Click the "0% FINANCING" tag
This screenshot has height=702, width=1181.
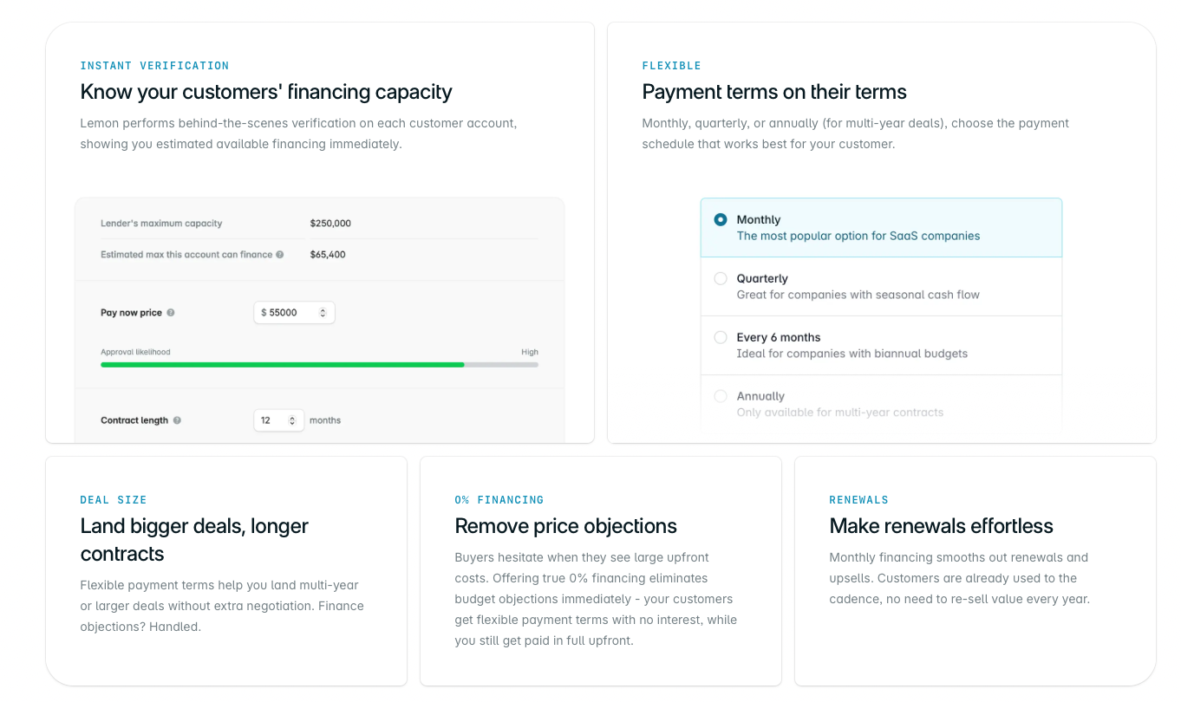[499, 499]
